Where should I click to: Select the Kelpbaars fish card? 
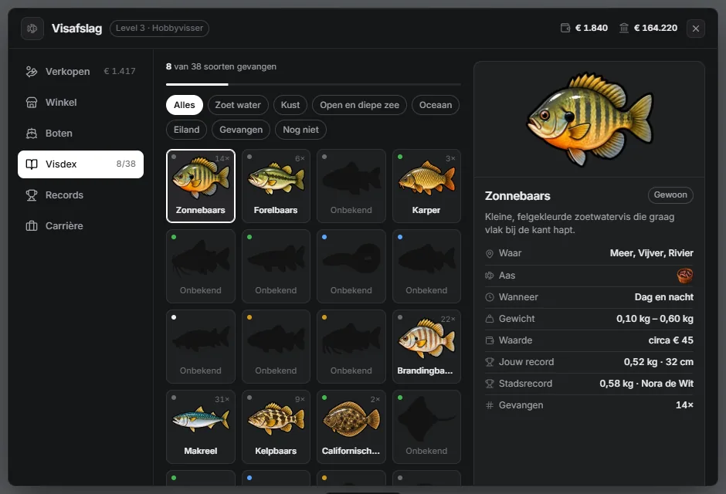coord(276,427)
